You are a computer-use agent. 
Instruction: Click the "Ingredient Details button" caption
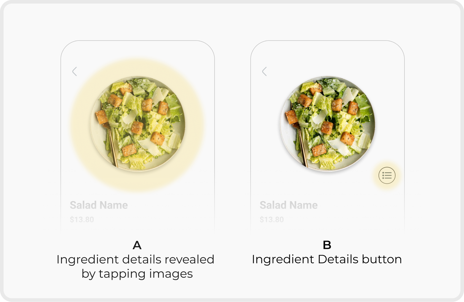[x=327, y=259]
